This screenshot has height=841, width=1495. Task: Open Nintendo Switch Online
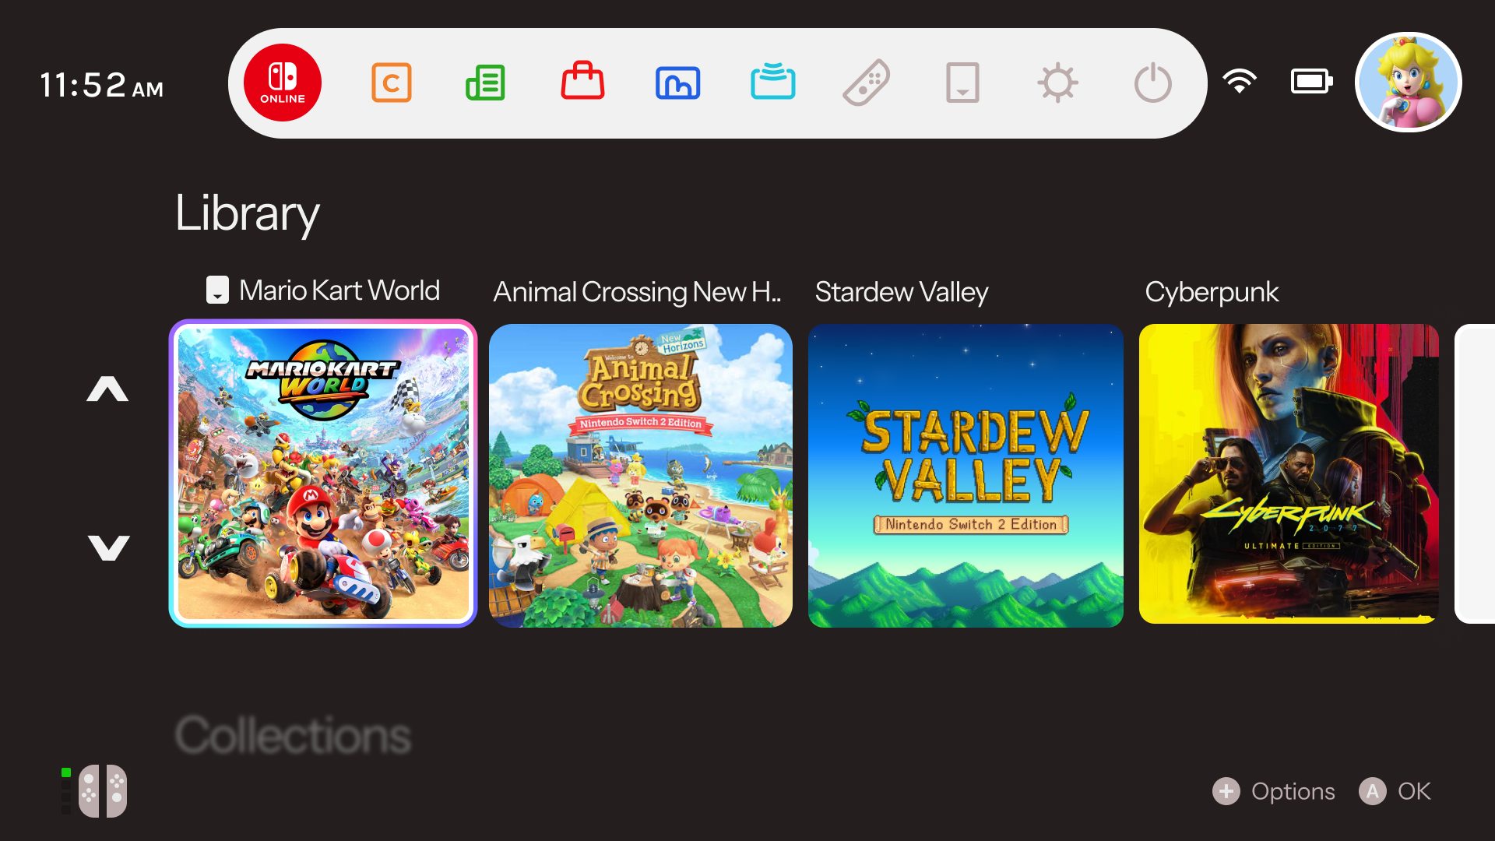(x=283, y=83)
